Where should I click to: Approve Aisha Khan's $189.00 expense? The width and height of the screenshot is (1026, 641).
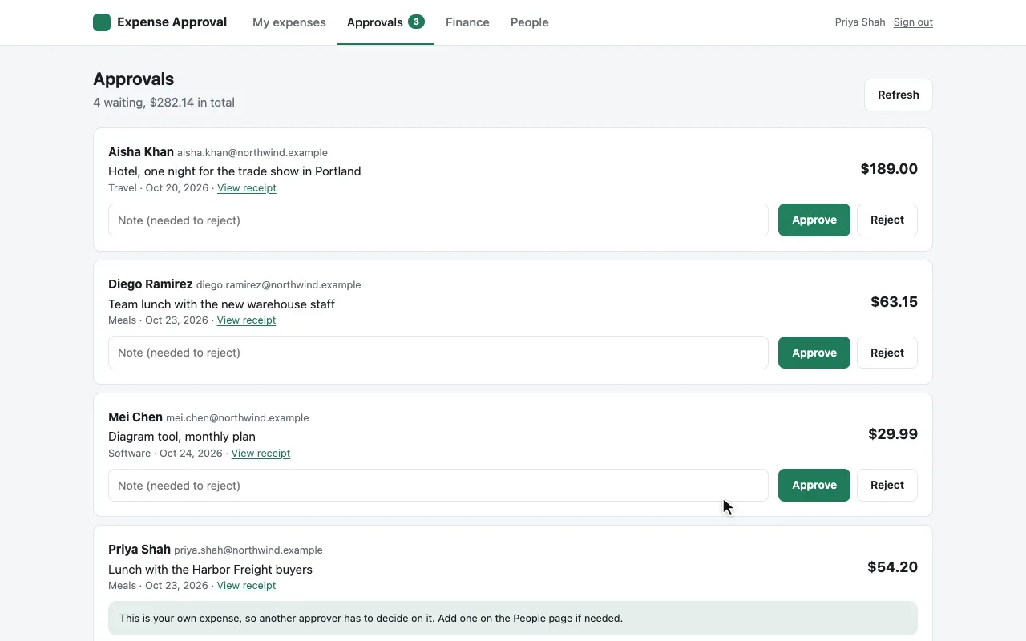coord(814,220)
